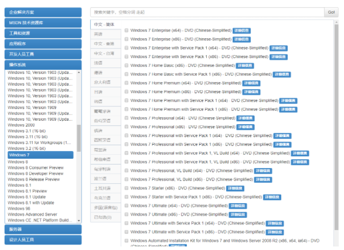Check Windows 7 Enterprise (x86) DVD checkbox

click(x=127, y=39)
